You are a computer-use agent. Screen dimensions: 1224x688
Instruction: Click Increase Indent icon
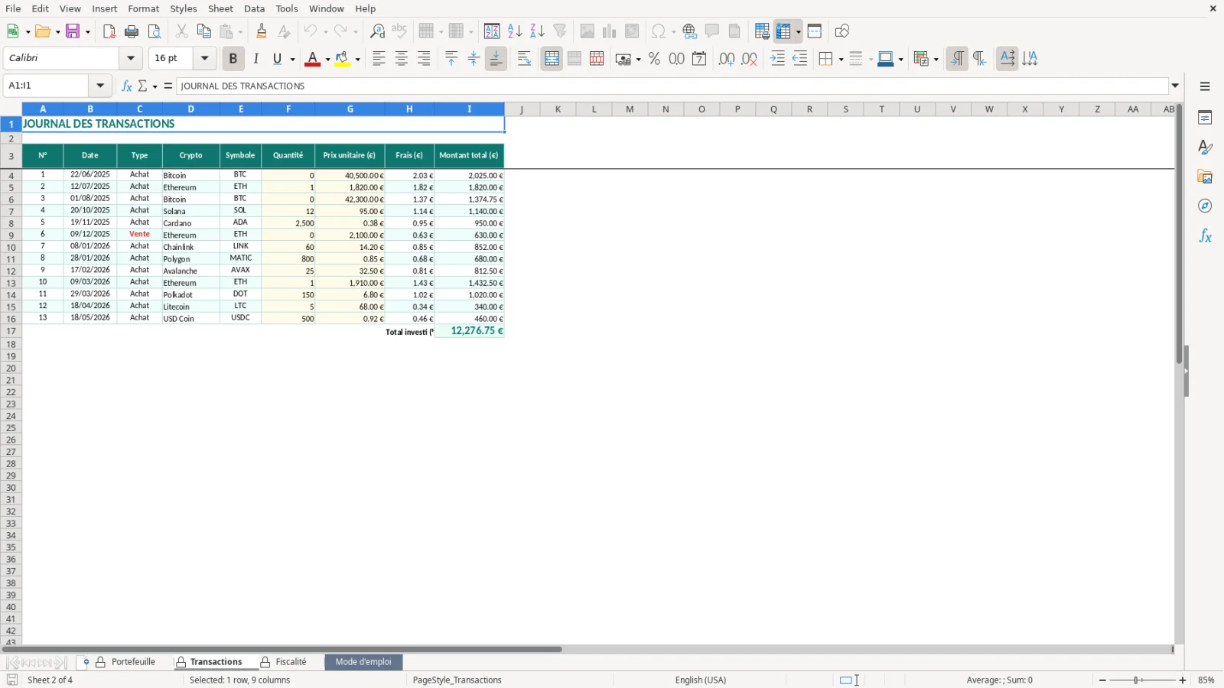tap(777, 59)
